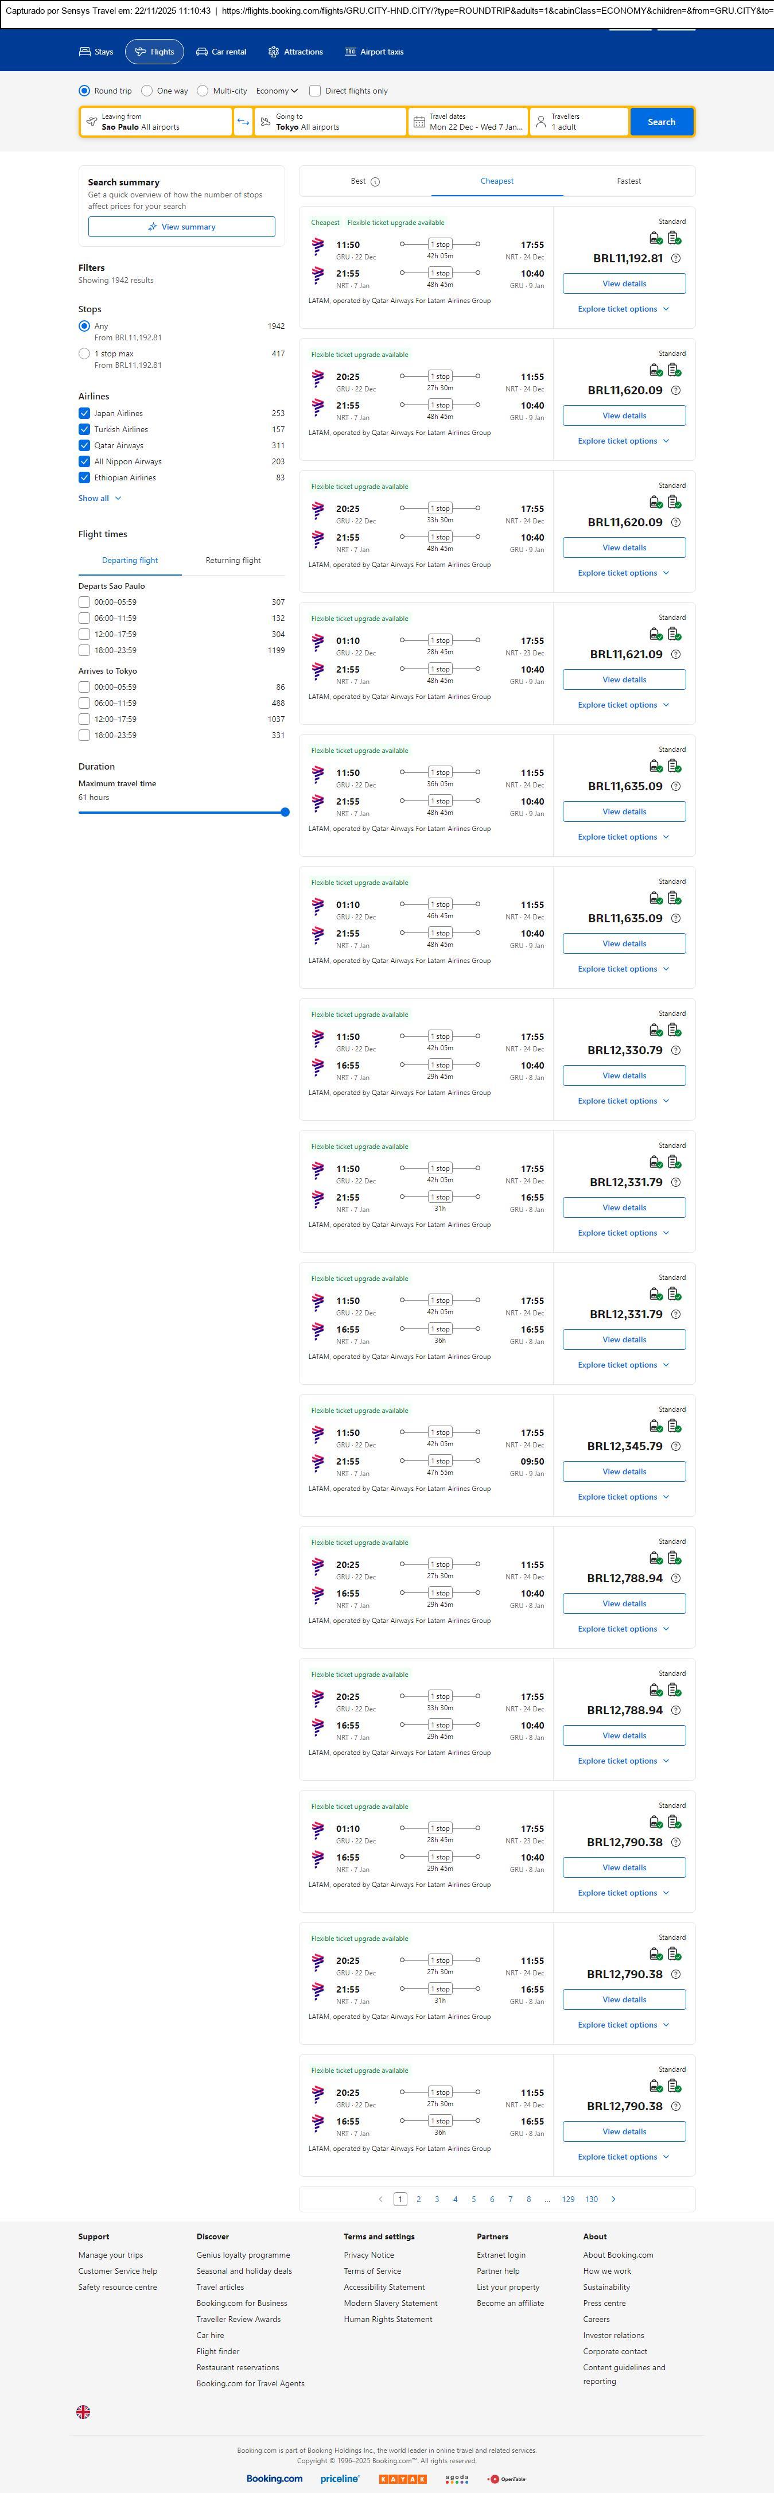Open the Economy cabin class dropdown
774x2493 pixels.
277,91
